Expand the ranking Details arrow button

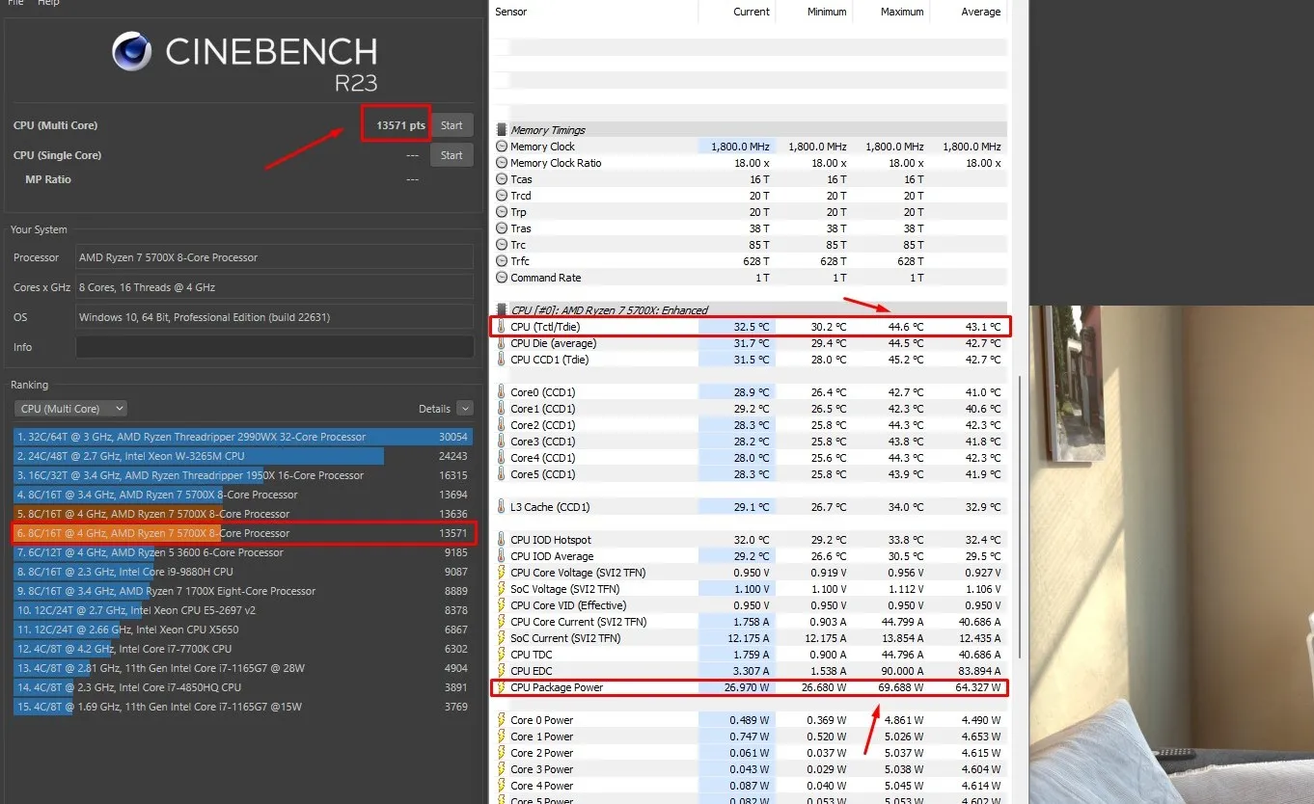click(465, 409)
